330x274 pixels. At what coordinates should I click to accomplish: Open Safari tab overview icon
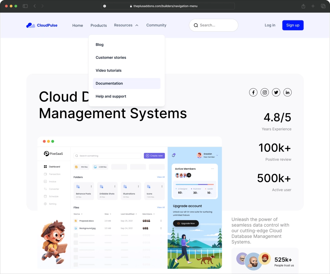pyautogui.click(x=323, y=6)
